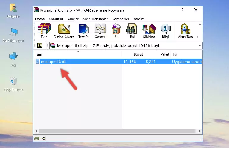This screenshot has height=148, width=229.
Task: Open the archive path dropdown
Action: 200,46
